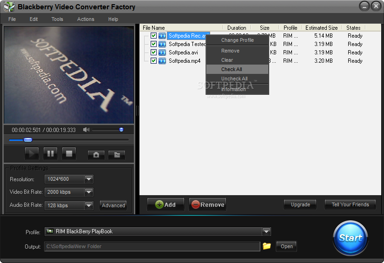Open the Resolution dropdown
The height and width of the screenshot is (263, 384).
tap(89, 179)
